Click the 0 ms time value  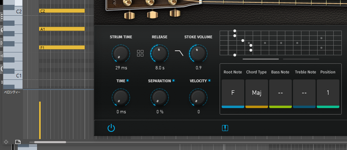click(x=121, y=112)
